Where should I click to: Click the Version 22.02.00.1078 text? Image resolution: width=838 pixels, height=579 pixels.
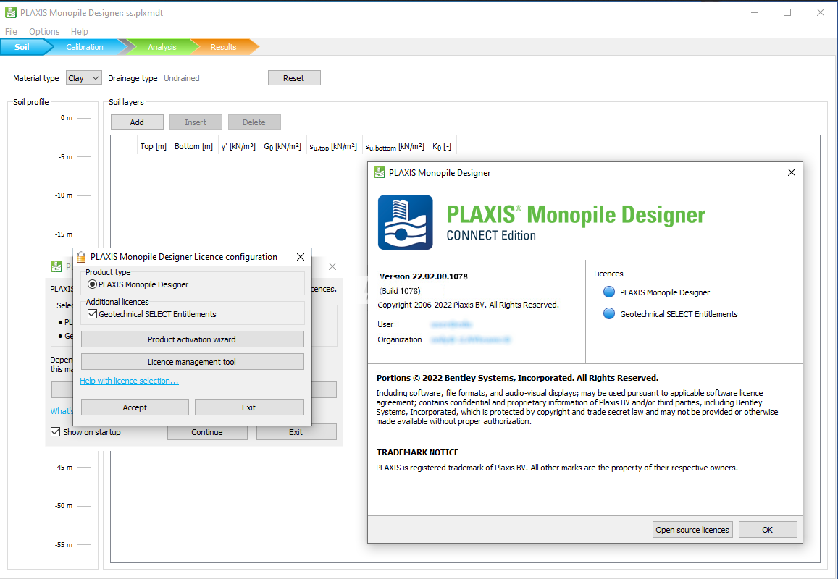click(x=423, y=276)
